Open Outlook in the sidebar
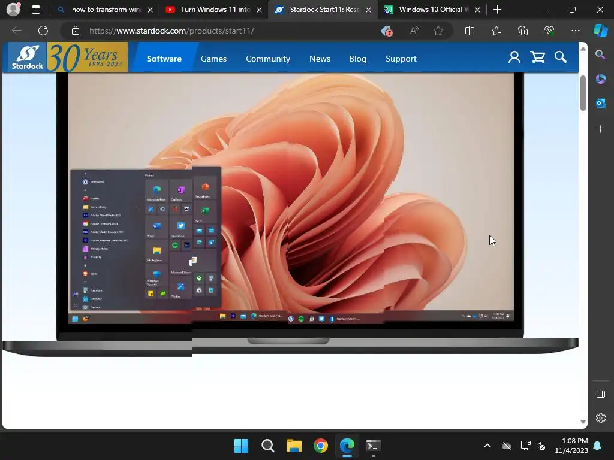The image size is (614, 460). click(600, 103)
